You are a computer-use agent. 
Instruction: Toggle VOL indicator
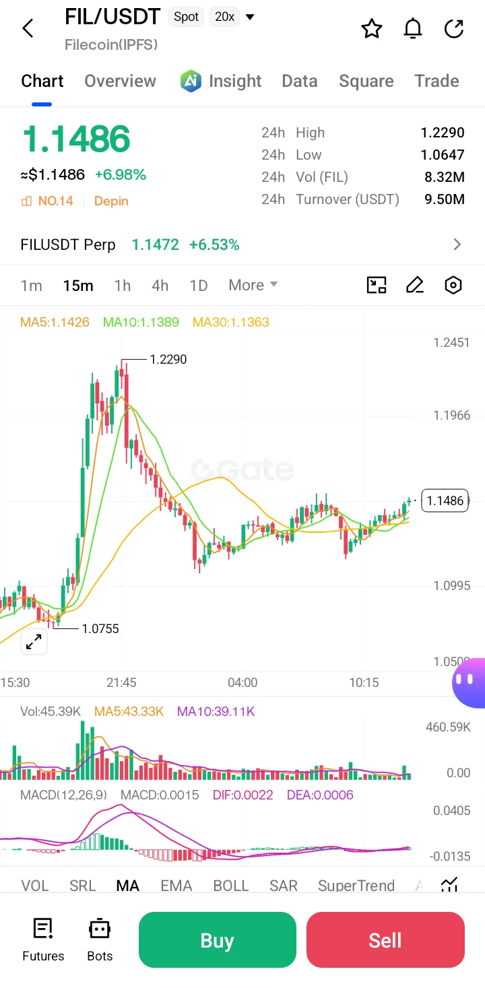point(34,886)
